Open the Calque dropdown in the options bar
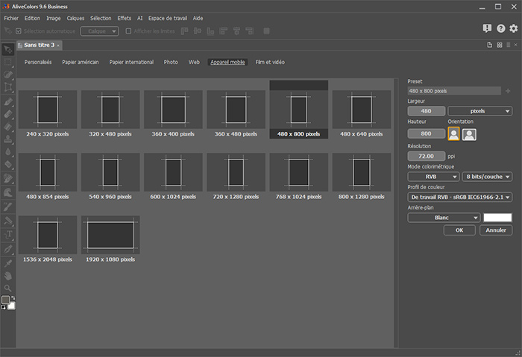This screenshot has width=522, height=357. [99, 31]
